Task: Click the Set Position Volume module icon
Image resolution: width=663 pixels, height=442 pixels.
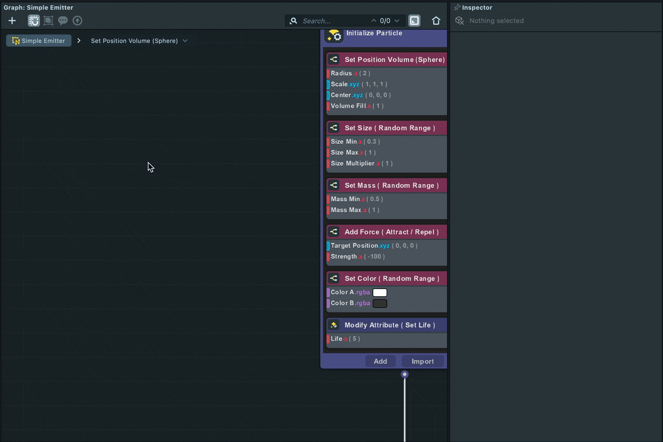Action: click(334, 60)
